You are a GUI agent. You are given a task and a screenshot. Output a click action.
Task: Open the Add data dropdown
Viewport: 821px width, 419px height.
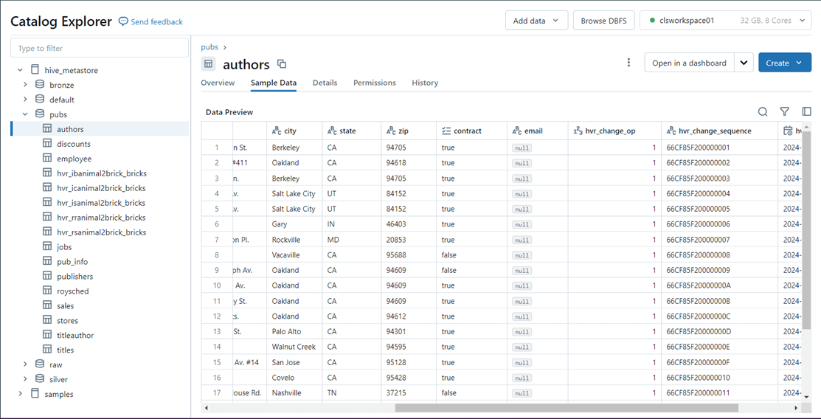point(536,21)
